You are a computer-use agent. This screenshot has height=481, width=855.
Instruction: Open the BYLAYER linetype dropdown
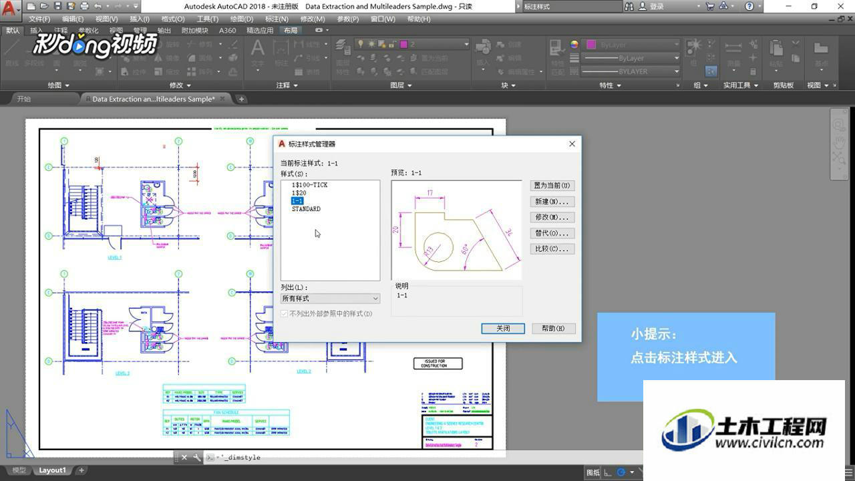pyautogui.click(x=676, y=71)
